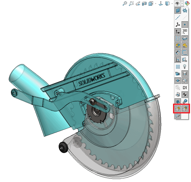
Task: Click the sketch dimensions arrow icon
Action: coord(178,53)
